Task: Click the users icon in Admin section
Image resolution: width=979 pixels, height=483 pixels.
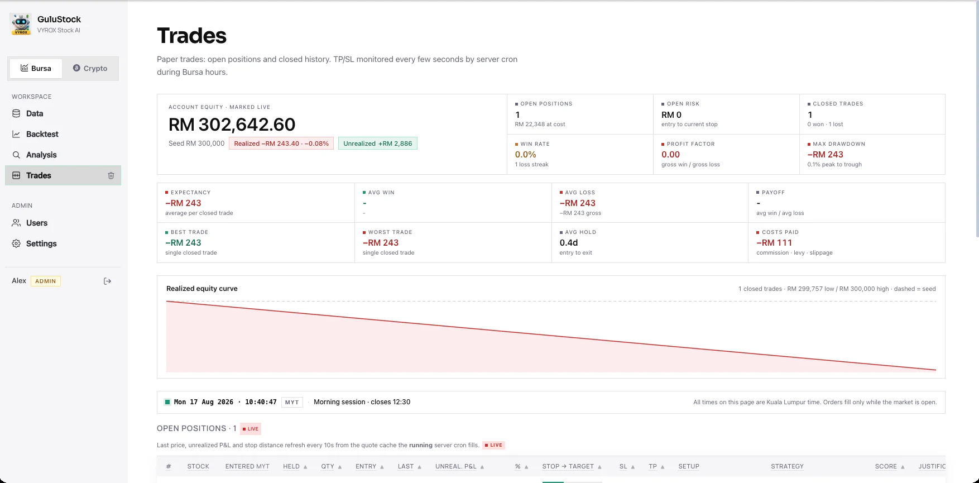Action: [x=16, y=223]
